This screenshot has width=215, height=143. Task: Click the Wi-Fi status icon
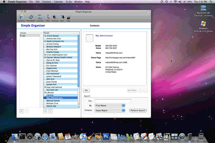[175, 2]
